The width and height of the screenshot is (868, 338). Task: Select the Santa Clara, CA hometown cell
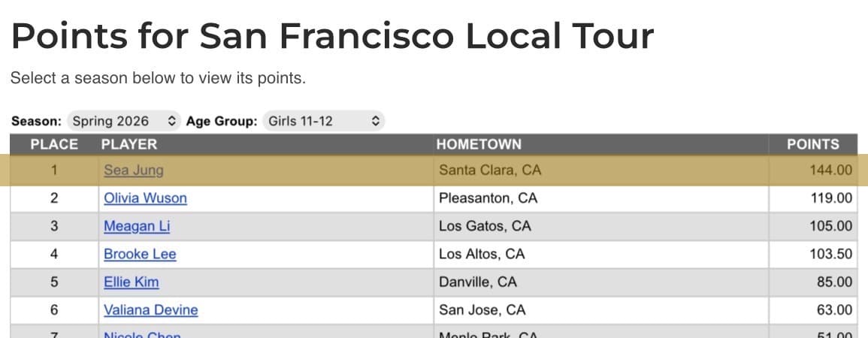[600, 171]
